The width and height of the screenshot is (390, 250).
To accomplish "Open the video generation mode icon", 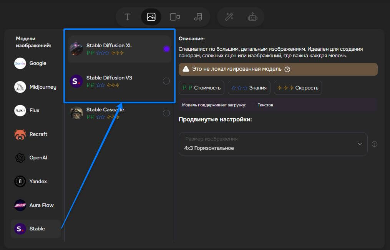I will [x=175, y=17].
